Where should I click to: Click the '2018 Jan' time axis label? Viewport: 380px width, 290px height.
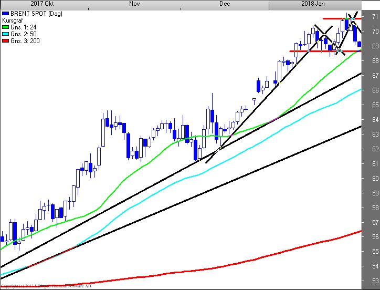pos(313,4)
